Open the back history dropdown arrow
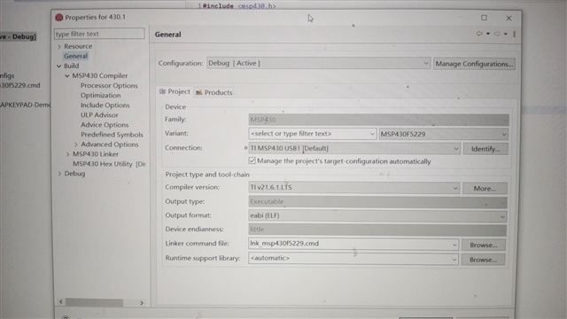 point(488,34)
